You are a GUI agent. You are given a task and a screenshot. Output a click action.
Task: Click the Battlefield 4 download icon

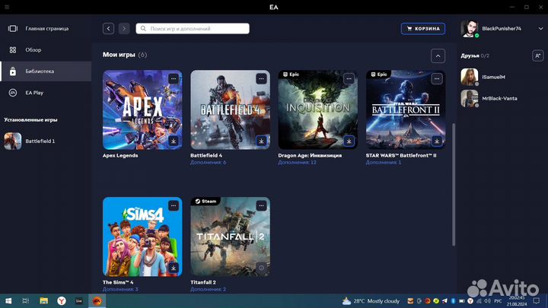click(x=261, y=141)
